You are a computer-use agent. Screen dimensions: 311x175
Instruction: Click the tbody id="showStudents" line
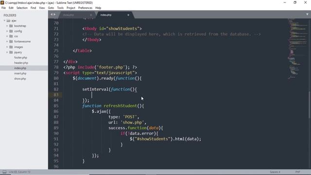coord(112,29)
